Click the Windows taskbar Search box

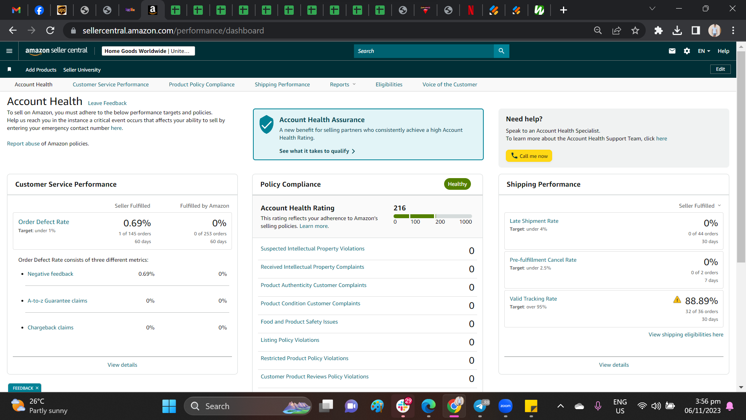click(x=248, y=406)
